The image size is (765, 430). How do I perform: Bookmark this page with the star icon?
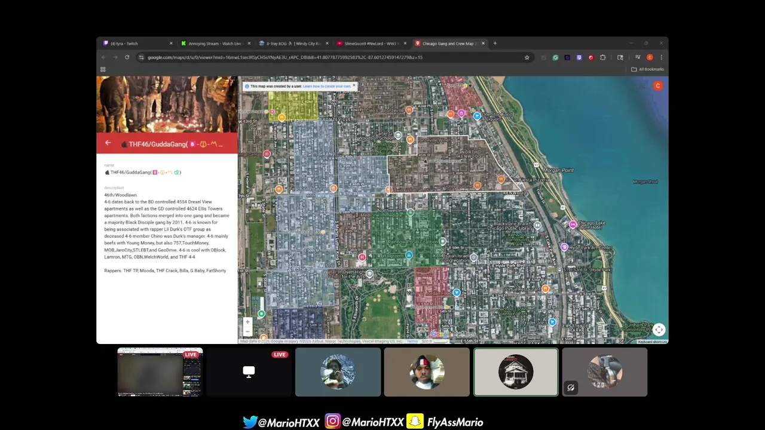[527, 57]
